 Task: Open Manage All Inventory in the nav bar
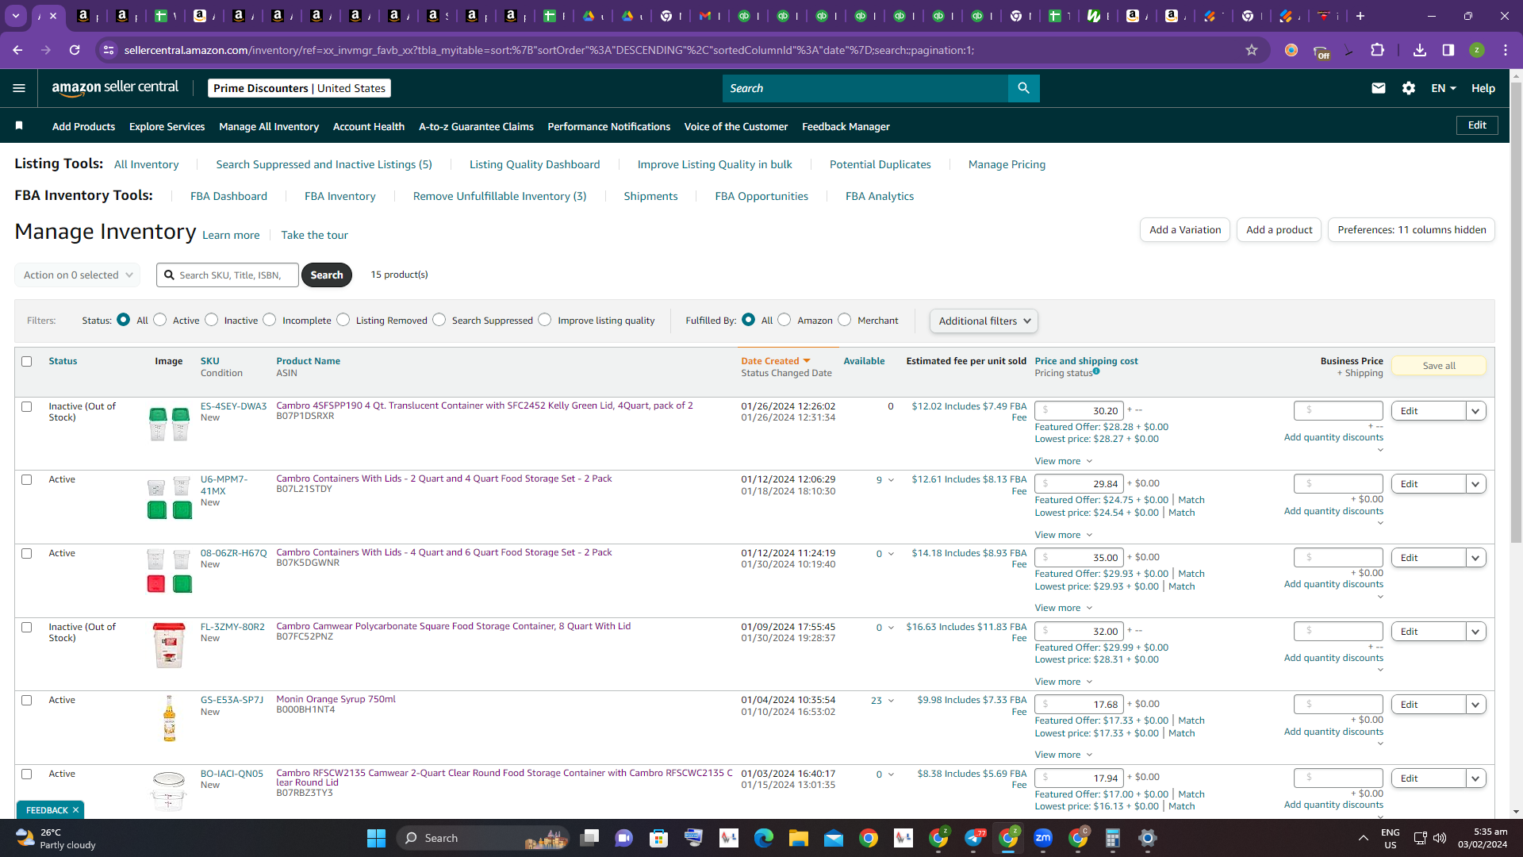(269, 126)
